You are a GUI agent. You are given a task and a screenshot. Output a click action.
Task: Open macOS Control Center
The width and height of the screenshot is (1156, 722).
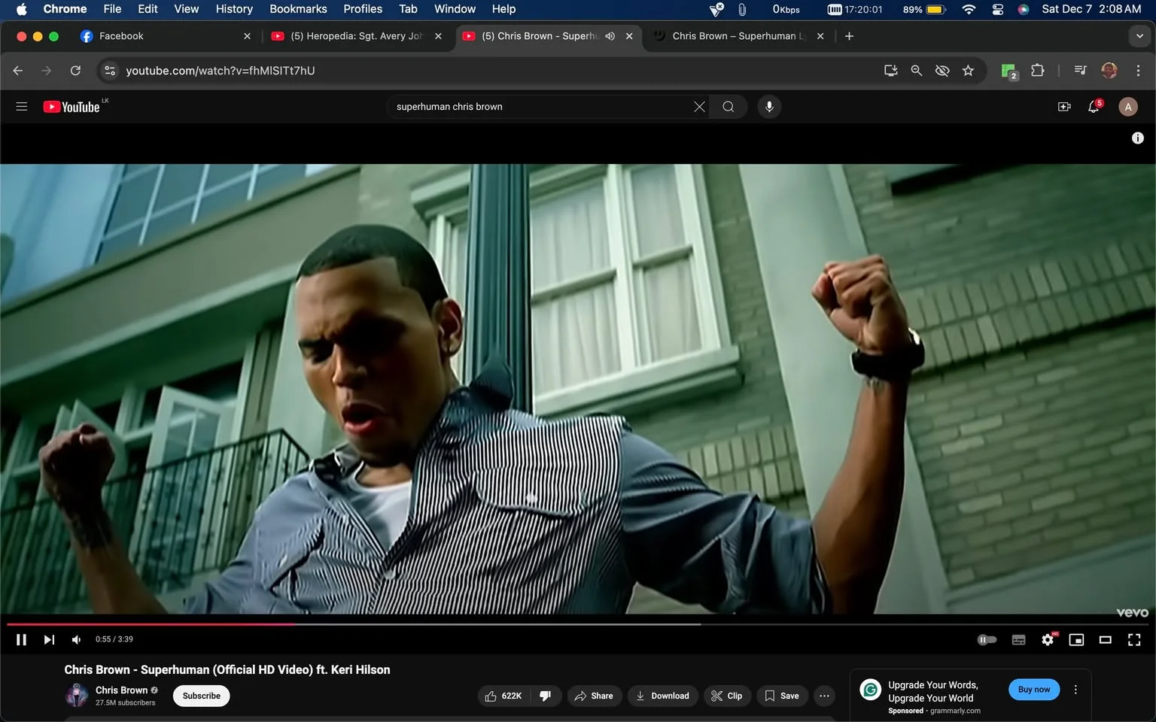pyautogui.click(x=997, y=9)
